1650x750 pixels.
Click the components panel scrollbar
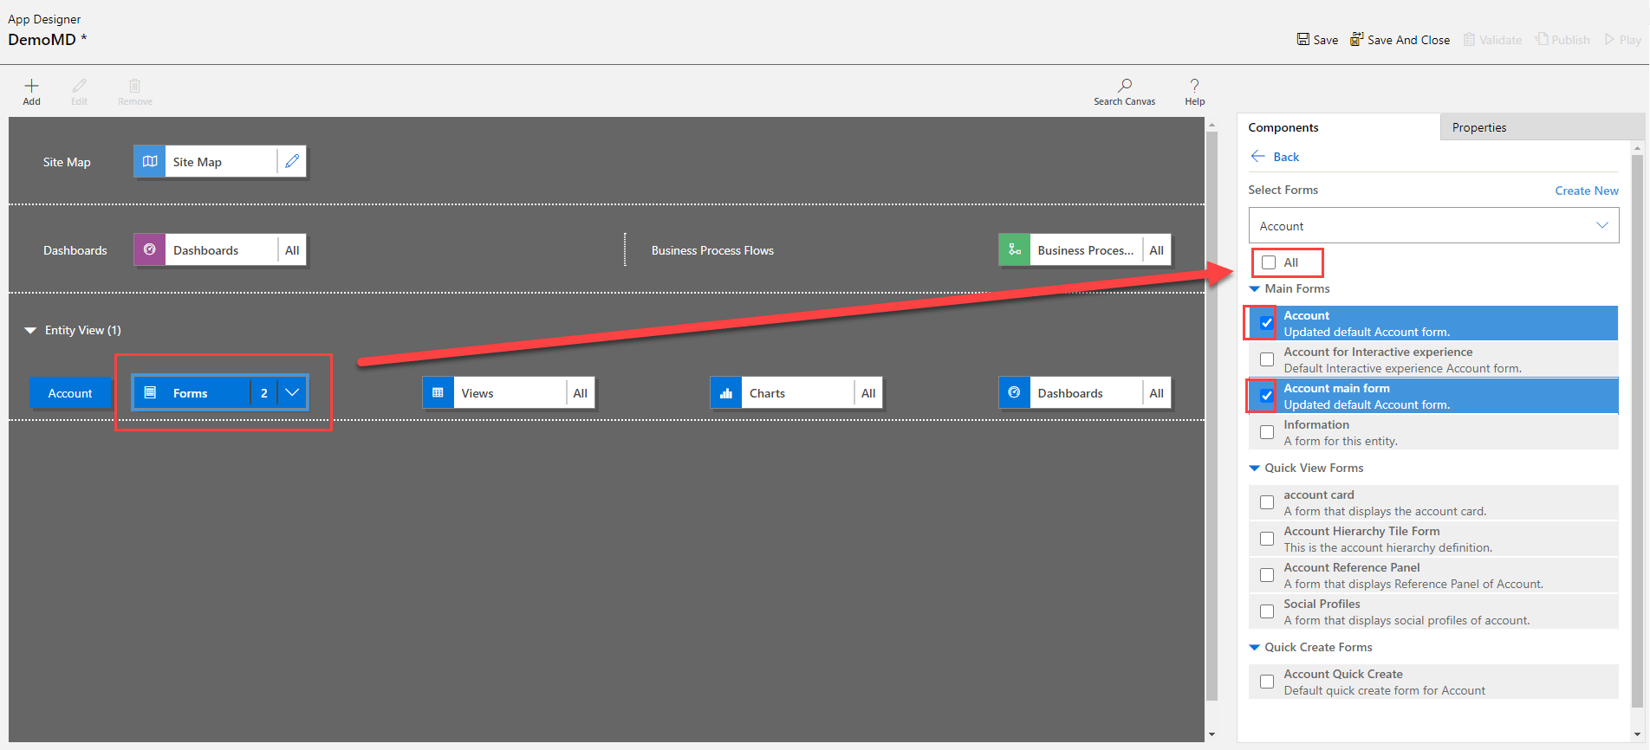pyautogui.click(x=1637, y=431)
